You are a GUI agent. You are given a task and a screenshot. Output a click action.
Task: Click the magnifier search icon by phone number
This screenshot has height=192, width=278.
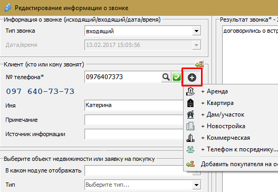pyautogui.click(x=166, y=77)
